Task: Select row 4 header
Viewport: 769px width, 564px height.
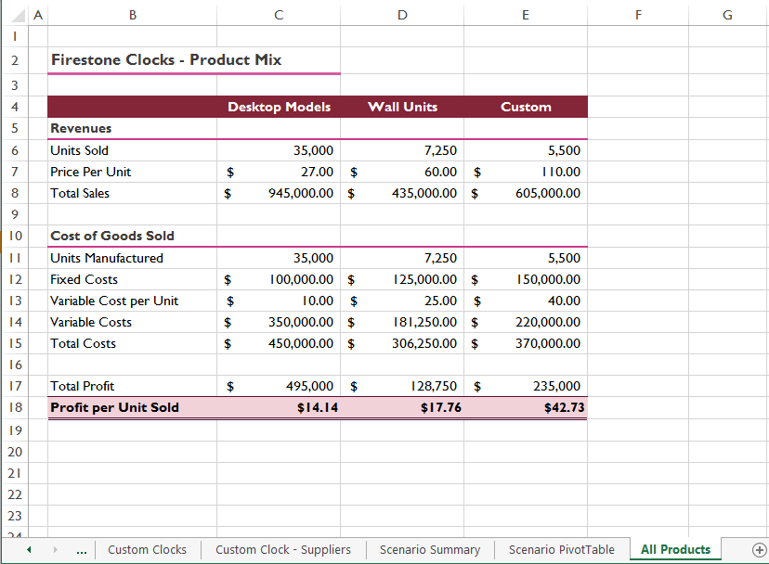Action: coord(15,107)
